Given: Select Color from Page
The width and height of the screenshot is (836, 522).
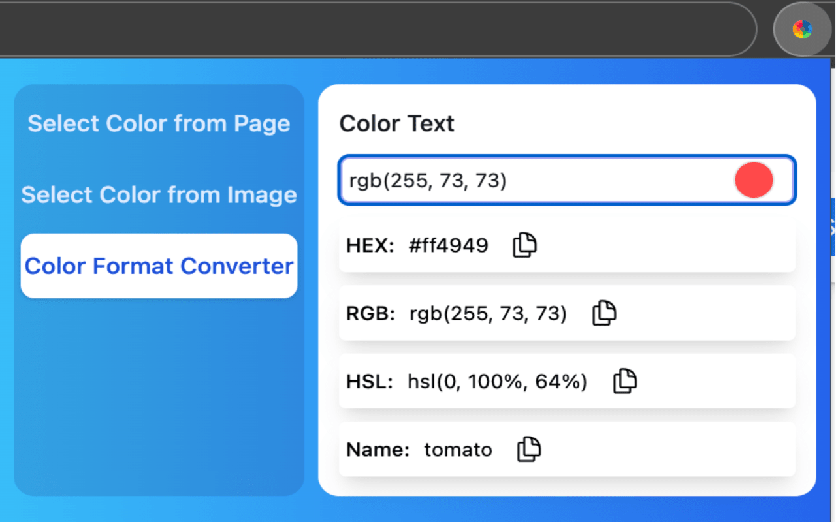Looking at the screenshot, I should point(159,123).
